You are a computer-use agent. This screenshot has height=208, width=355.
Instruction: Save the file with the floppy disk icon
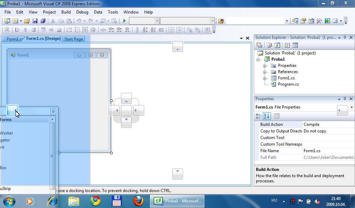pos(35,21)
